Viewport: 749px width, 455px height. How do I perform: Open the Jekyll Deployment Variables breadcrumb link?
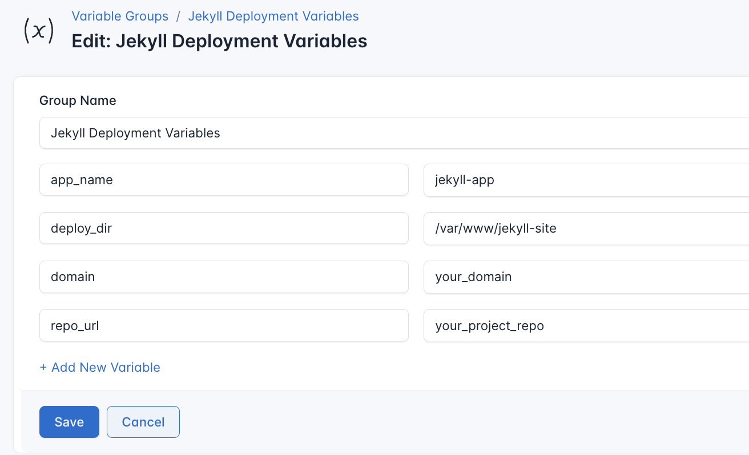[273, 16]
